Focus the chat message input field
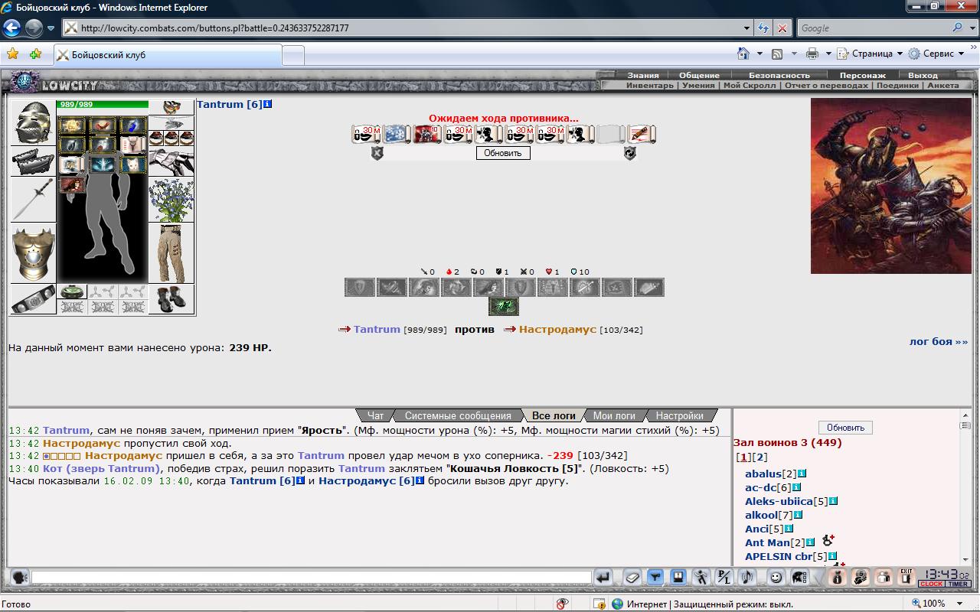980x612 pixels. click(x=312, y=577)
